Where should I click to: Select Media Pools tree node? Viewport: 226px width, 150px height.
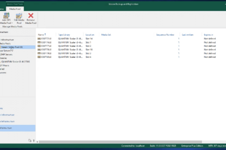pyautogui.click(x=5, y=43)
